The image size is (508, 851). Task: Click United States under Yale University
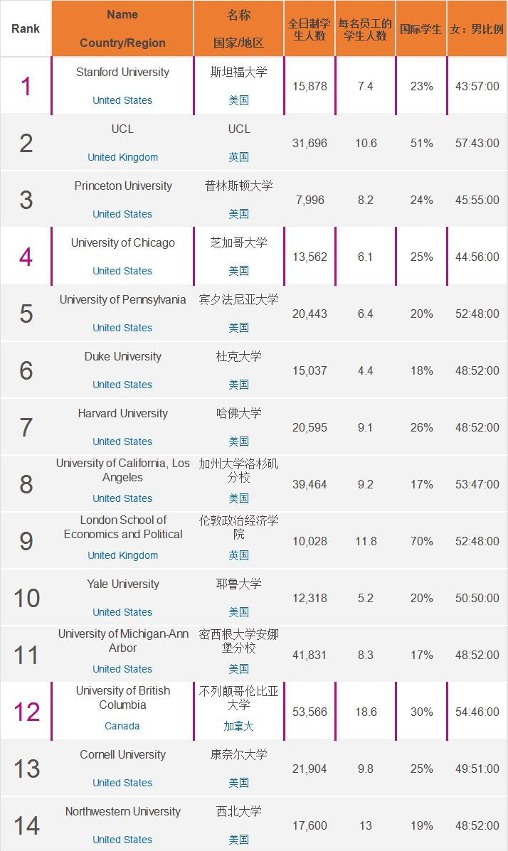[x=122, y=612]
